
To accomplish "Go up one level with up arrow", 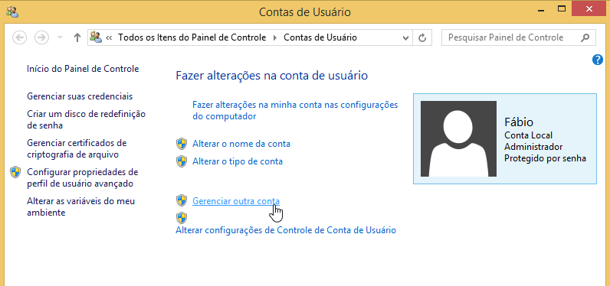I will click(77, 37).
